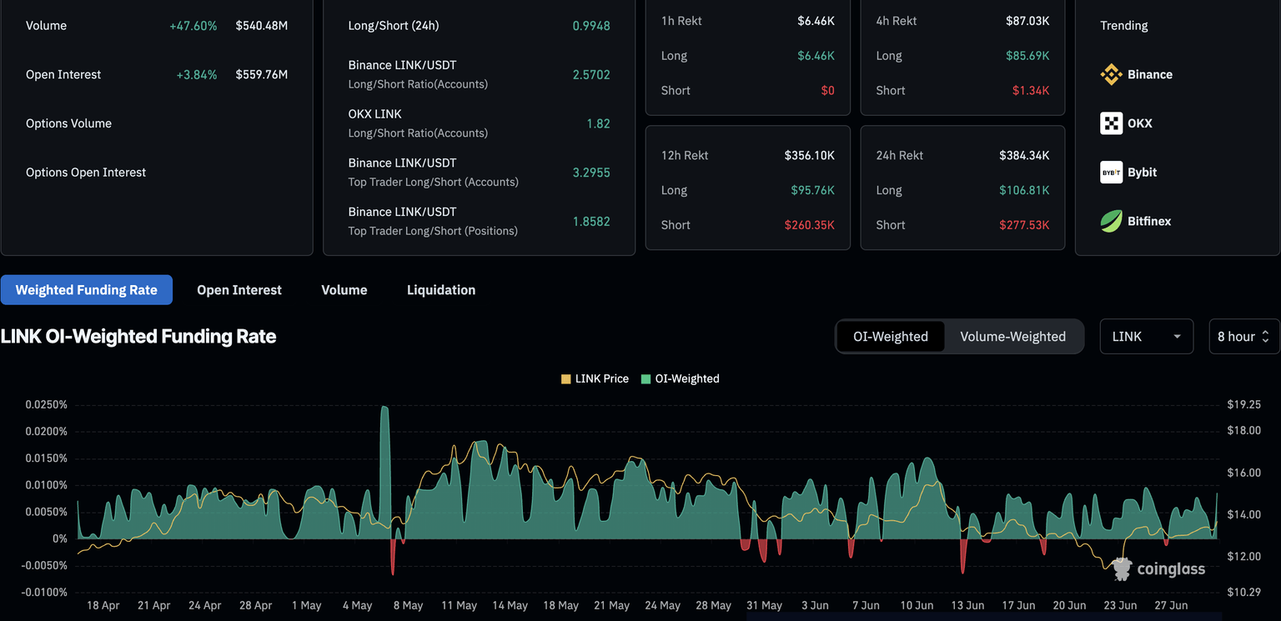Open the 8 hour interval selector

(1243, 337)
